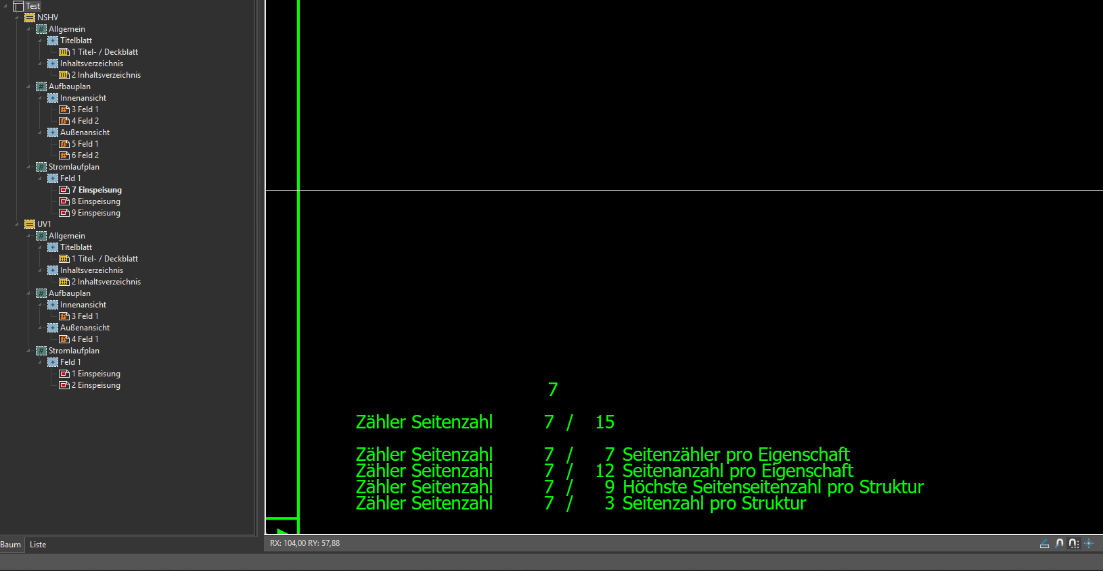Click the page icon of UV1 4 Feld 1
Viewport: 1103px width, 571px height.
coord(64,339)
